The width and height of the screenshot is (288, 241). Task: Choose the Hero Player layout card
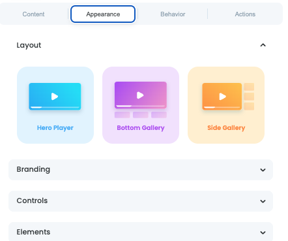(x=55, y=105)
